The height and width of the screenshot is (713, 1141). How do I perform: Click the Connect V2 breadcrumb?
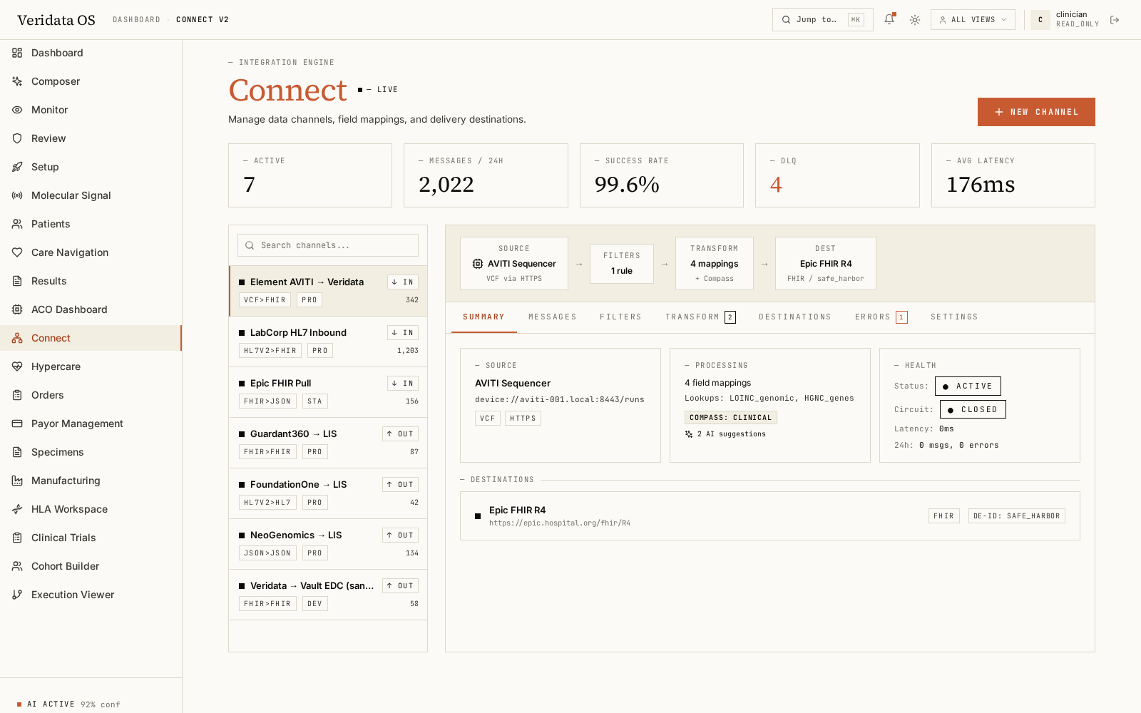click(203, 20)
